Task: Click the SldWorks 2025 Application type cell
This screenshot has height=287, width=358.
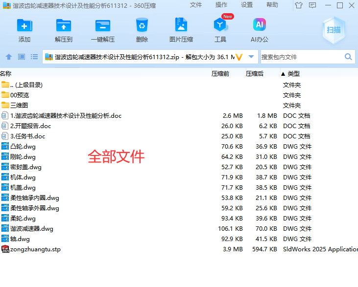Action: click(321, 249)
